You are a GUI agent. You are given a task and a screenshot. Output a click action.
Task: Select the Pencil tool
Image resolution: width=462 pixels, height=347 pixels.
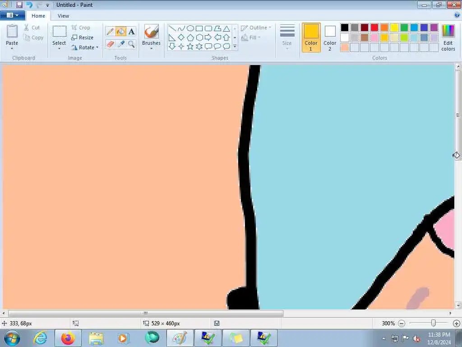pyautogui.click(x=110, y=31)
